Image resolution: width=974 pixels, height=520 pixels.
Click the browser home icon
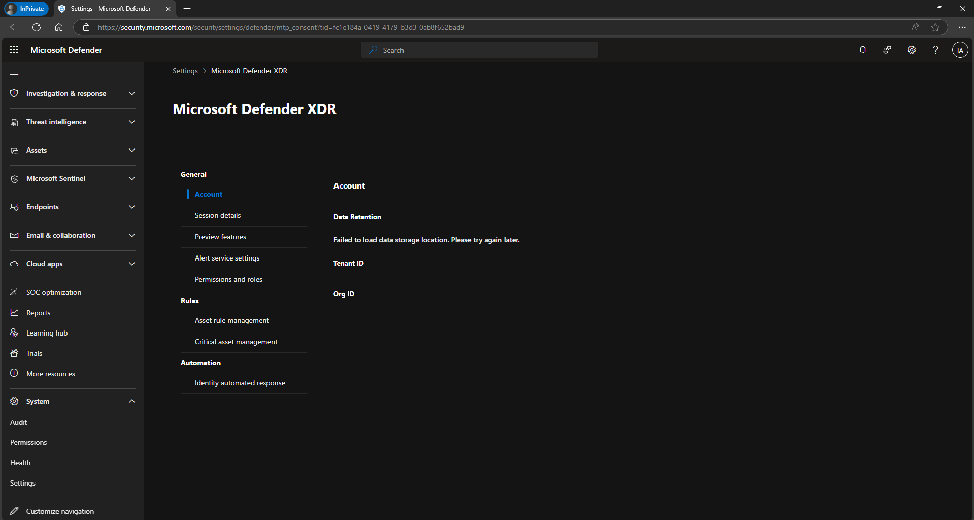[x=59, y=27]
